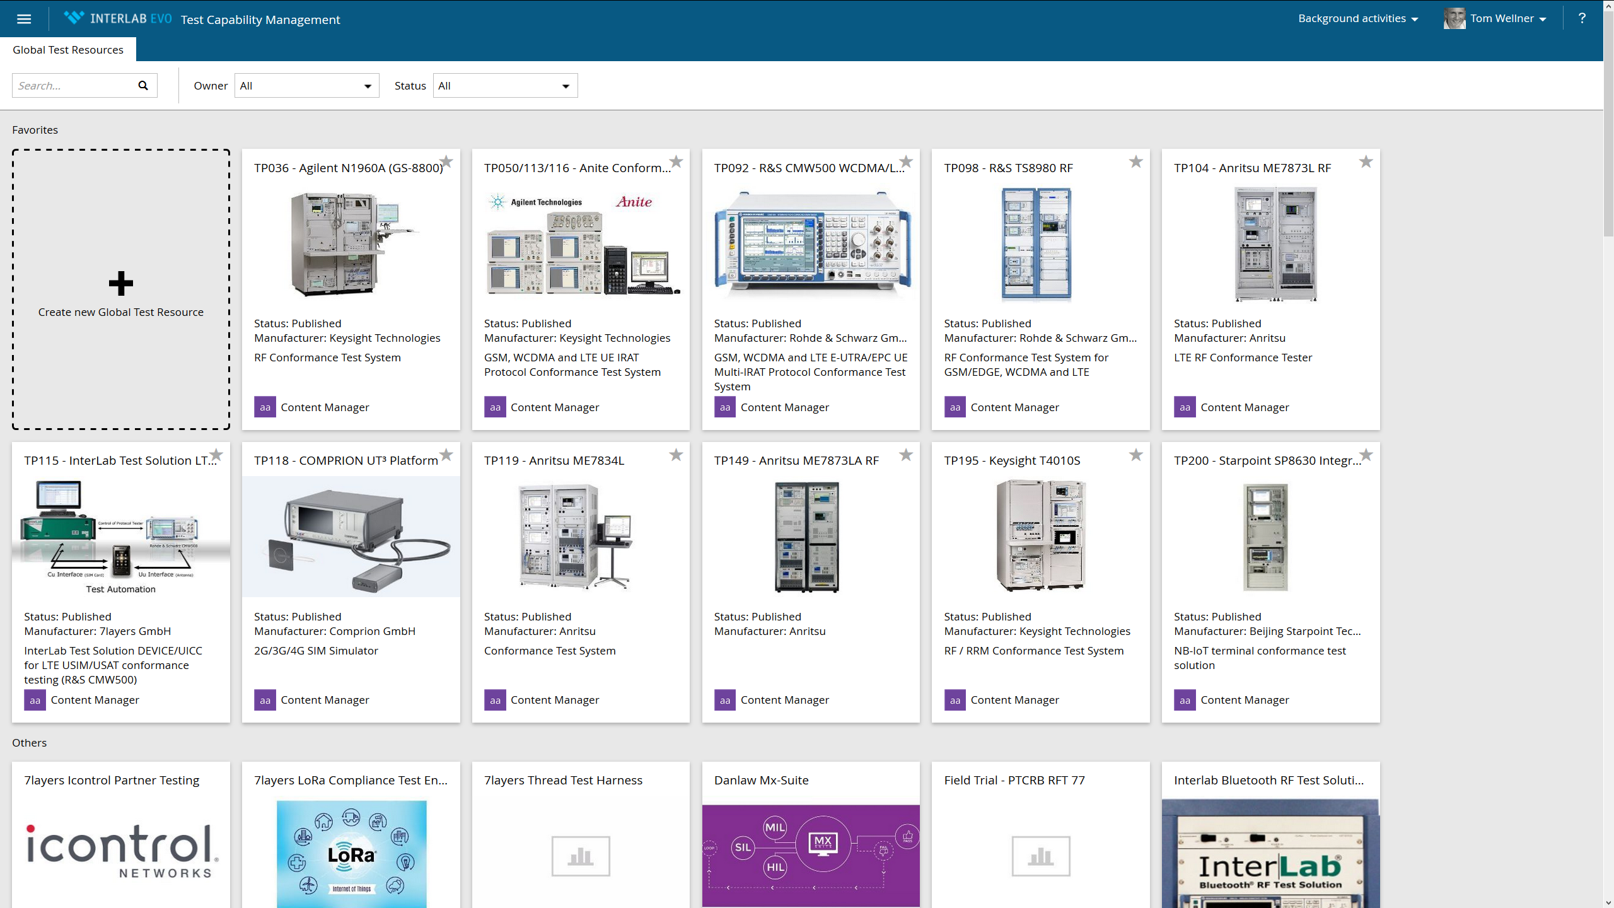This screenshot has width=1614, height=908.
Task: Toggle favorite star on TP098 card
Action: click(1135, 162)
